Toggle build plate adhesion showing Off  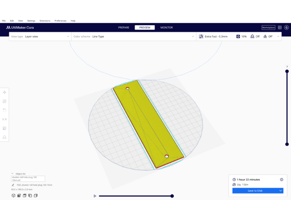click(x=267, y=36)
